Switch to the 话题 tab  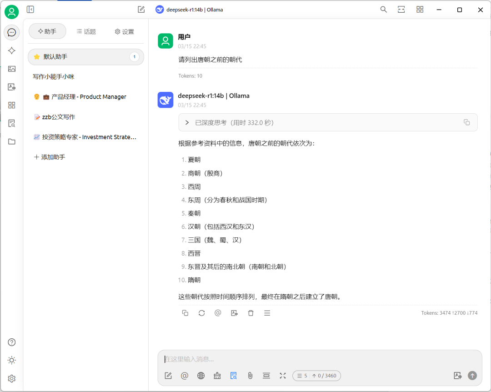tap(86, 31)
